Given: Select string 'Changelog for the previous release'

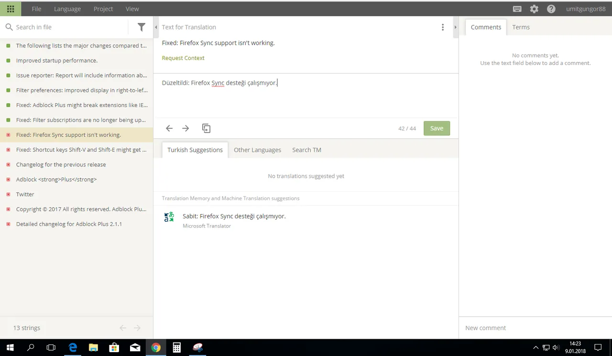Looking at the screenshot, I should [76, 164].
